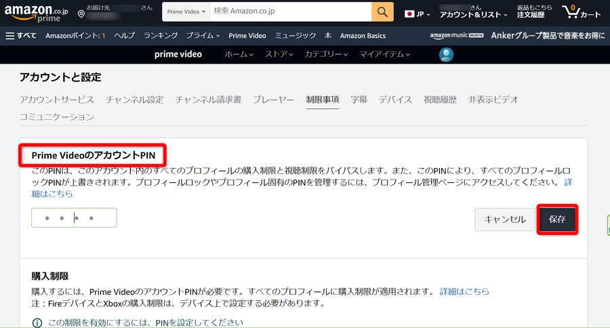This screenshot has width=610, height=328.
Task: Expand the Prime Video search category dropdown
Action: coord(186,12)
